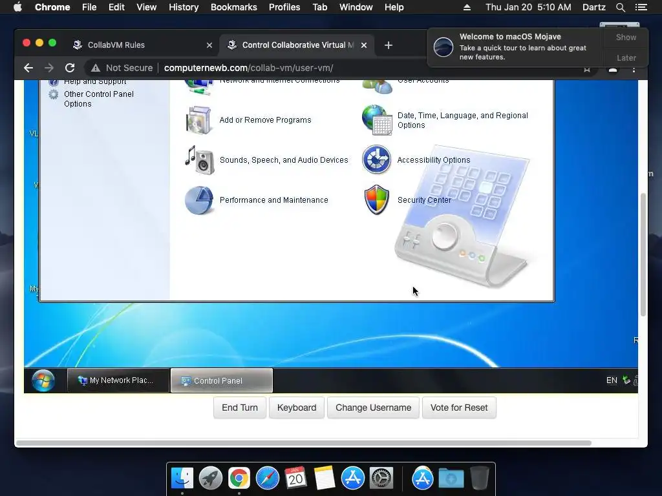Select Control Collaborative Virtual Machine tab
Screen dimensions: 662x496
point(297,45)
